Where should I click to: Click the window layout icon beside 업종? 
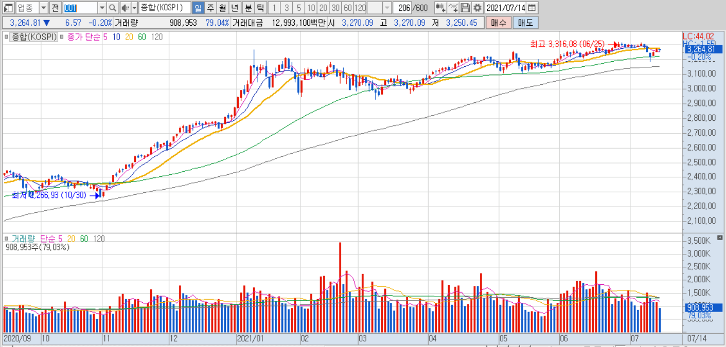click(8, 8)
